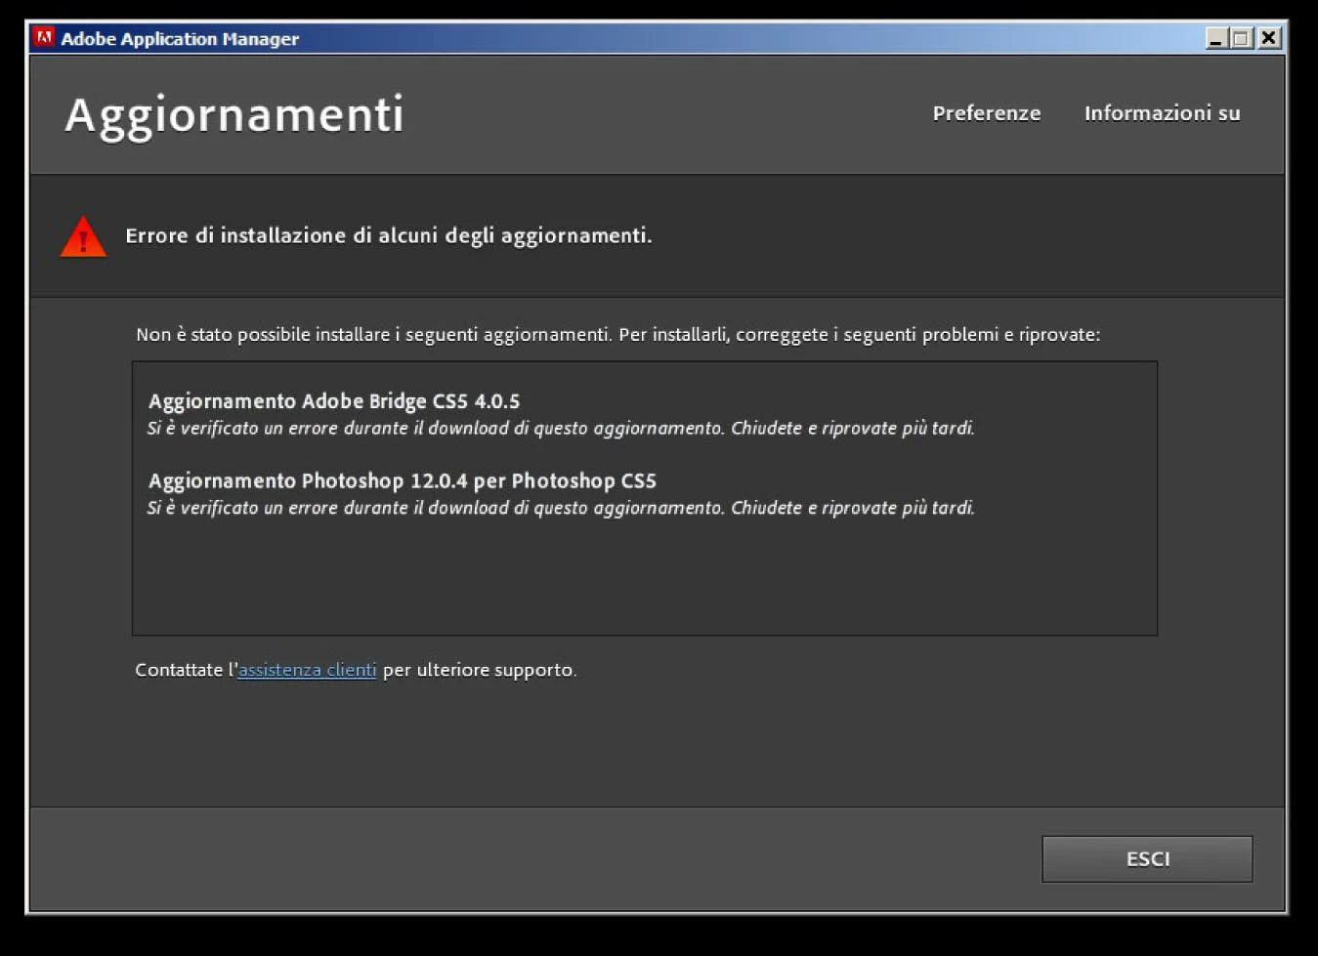Screen dimensions: 1318x956
Task: Click the download error description under Photoshop 12.0.4
Action: tap(561, 508)
